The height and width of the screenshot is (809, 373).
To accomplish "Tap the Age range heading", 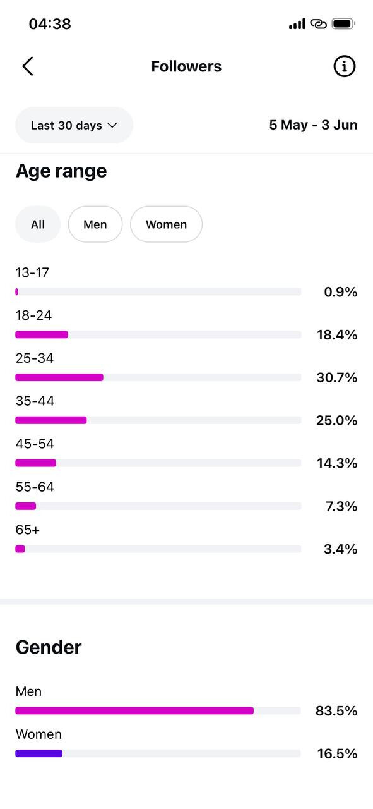I will (x=61, y=171).
